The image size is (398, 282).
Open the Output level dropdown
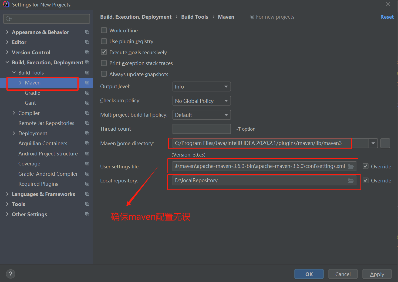201,86
